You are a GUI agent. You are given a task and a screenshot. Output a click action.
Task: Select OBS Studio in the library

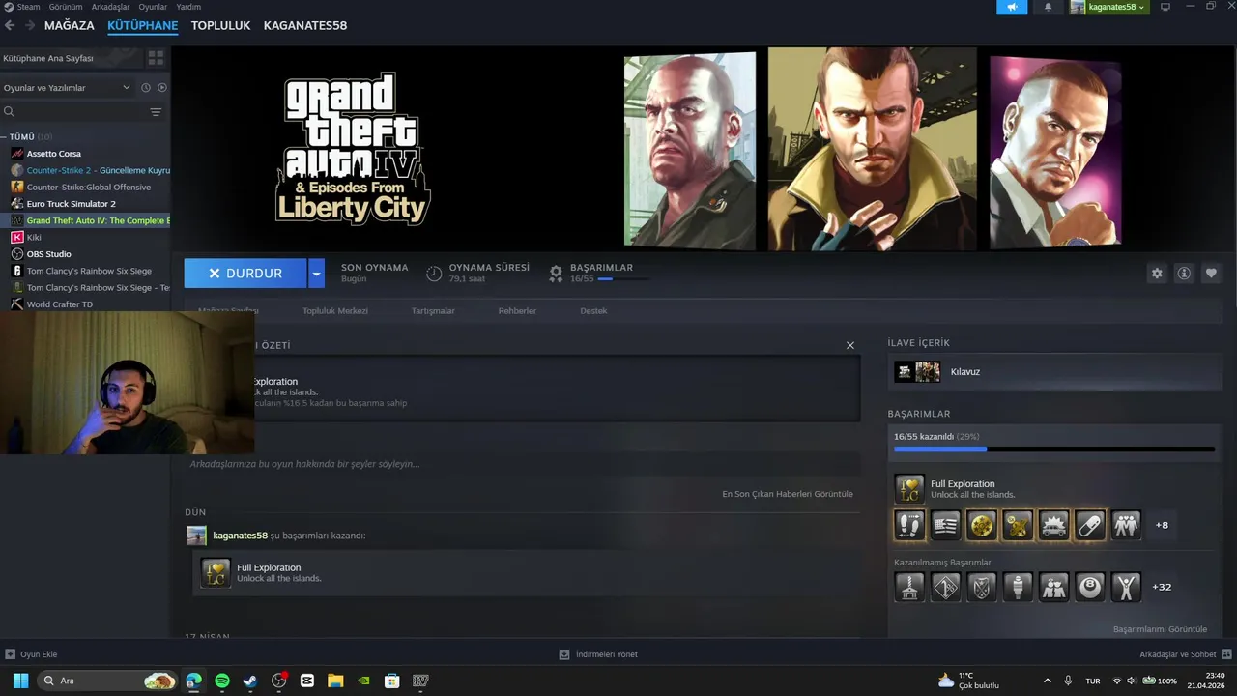pos(48,254)
